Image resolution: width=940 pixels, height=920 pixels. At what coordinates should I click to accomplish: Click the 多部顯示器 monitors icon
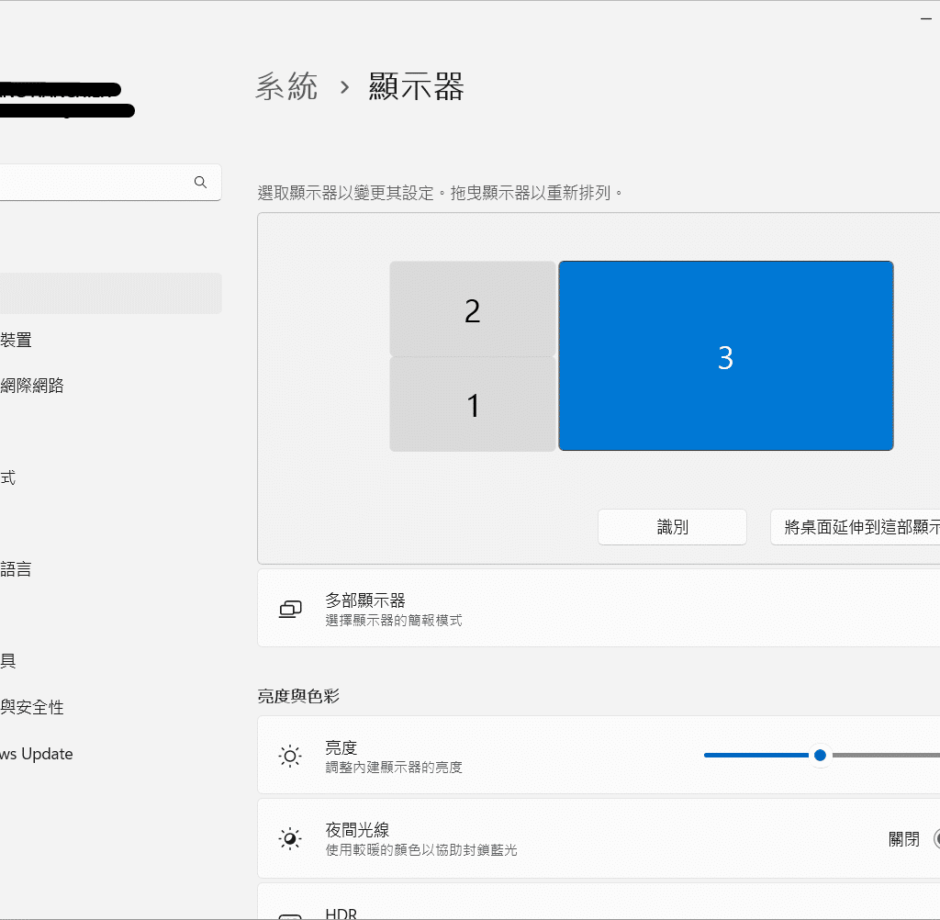click(x=290, y=610)
